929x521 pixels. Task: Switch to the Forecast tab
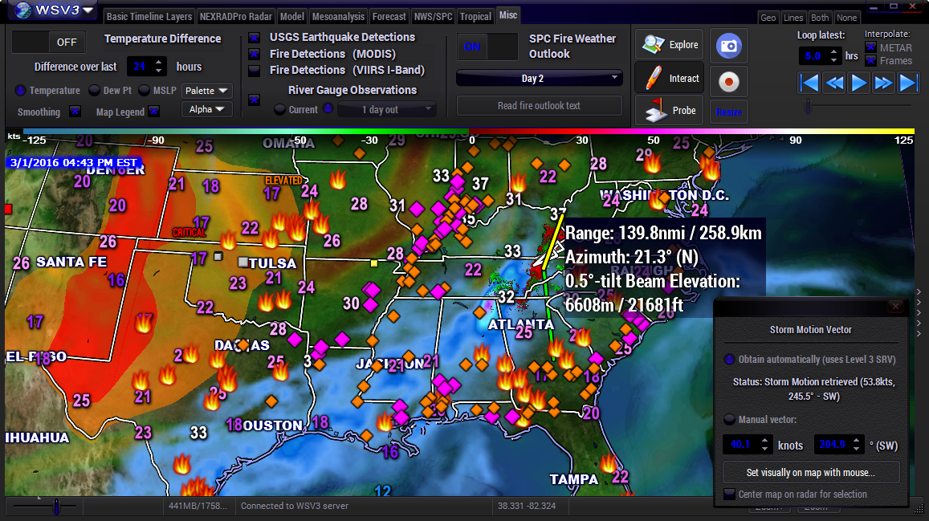coord(389,17)
